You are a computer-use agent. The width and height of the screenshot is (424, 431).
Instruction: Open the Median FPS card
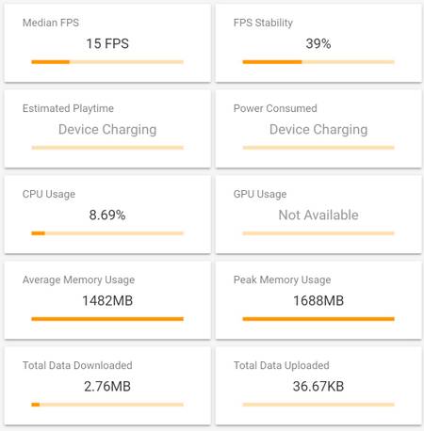pyautogui.click(x=107, y=43)
